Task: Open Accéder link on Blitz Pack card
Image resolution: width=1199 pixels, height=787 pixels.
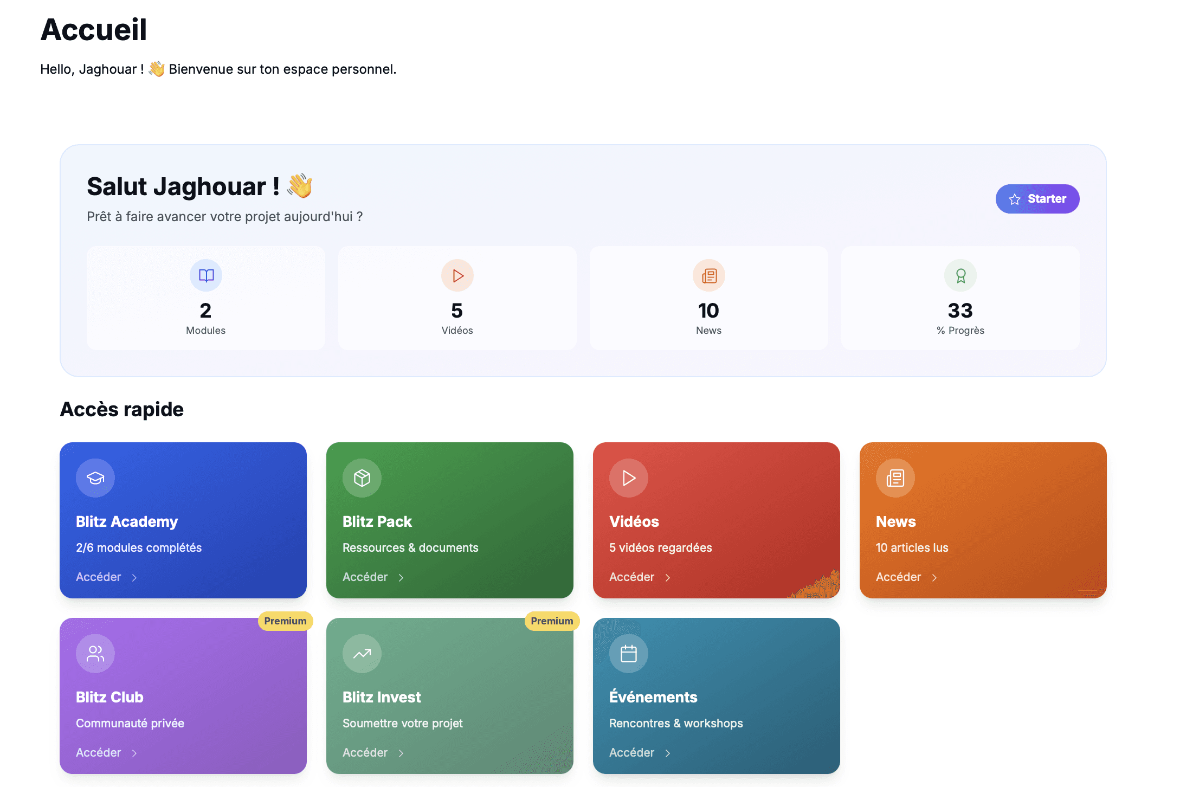Action: click(x=365, y=577)
